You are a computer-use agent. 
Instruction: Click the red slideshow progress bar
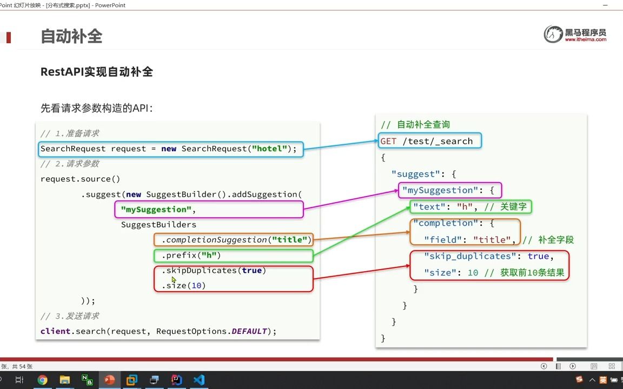click(x=270, y=359)
